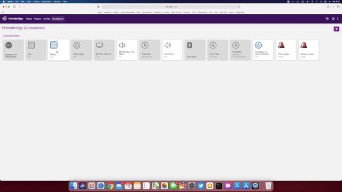Toggle the Piano Light switch tile
The image size is (342, 192).
coord(81,50)
